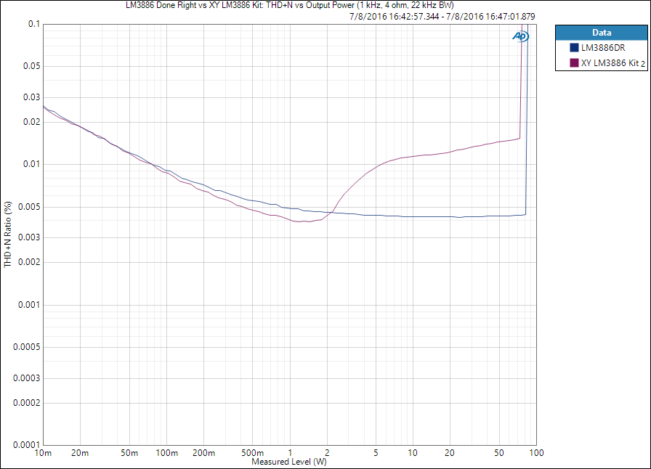The height and width of the screenshot is (469, 651).
Task: Click the 100 tick on X axis
Action: coord(536,453)
